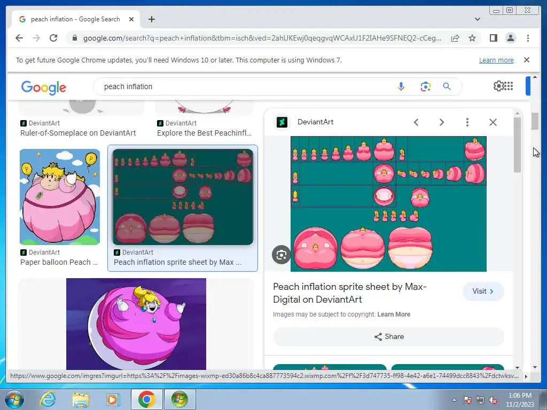
Task: Select sprite sheet thumbnail in results
Action: pyautogui.click(x=183, y=197)
